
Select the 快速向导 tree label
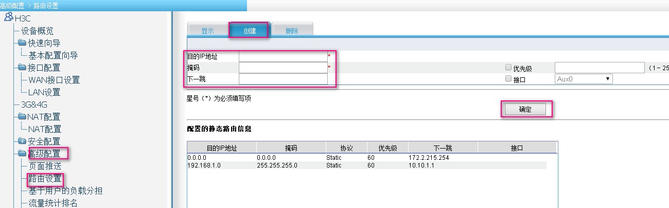coord(44,43)
